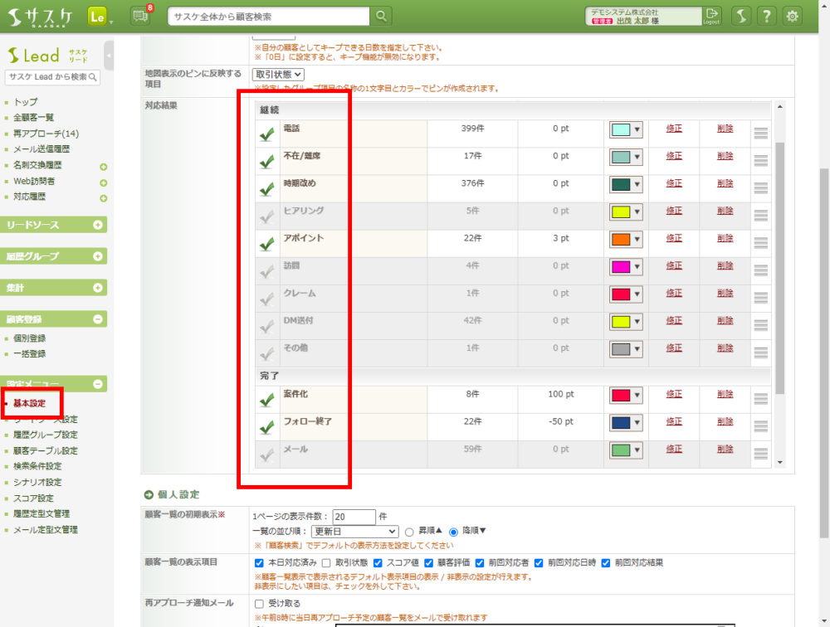The height and width of the screenshot is (627, 830).
Task: Click the Le app switcher icon
Action: tap(96, 16)
